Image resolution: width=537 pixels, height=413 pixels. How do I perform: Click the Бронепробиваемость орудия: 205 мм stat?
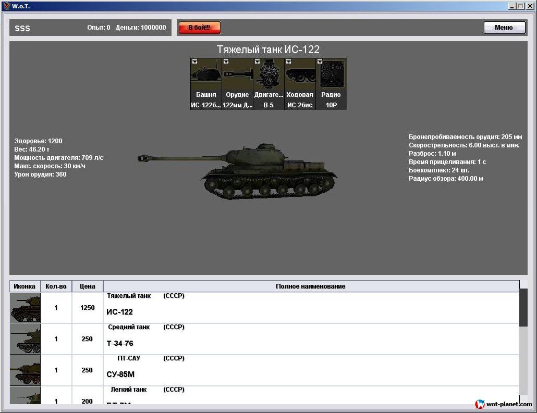click(x=466, y=137)
